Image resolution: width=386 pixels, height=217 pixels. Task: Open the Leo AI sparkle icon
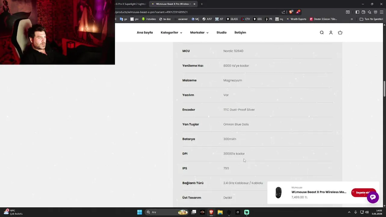point(369,12)
